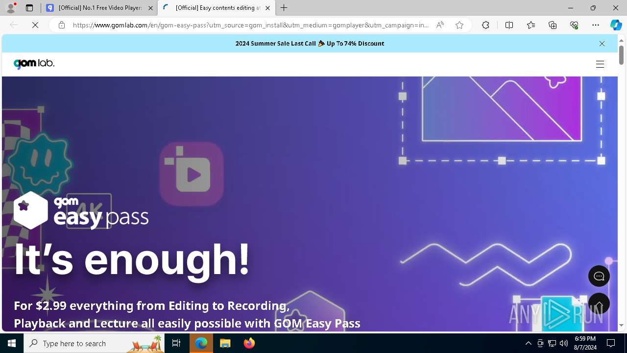Open the Favorites list
The image size is (627, 353).
coord(531,25)
